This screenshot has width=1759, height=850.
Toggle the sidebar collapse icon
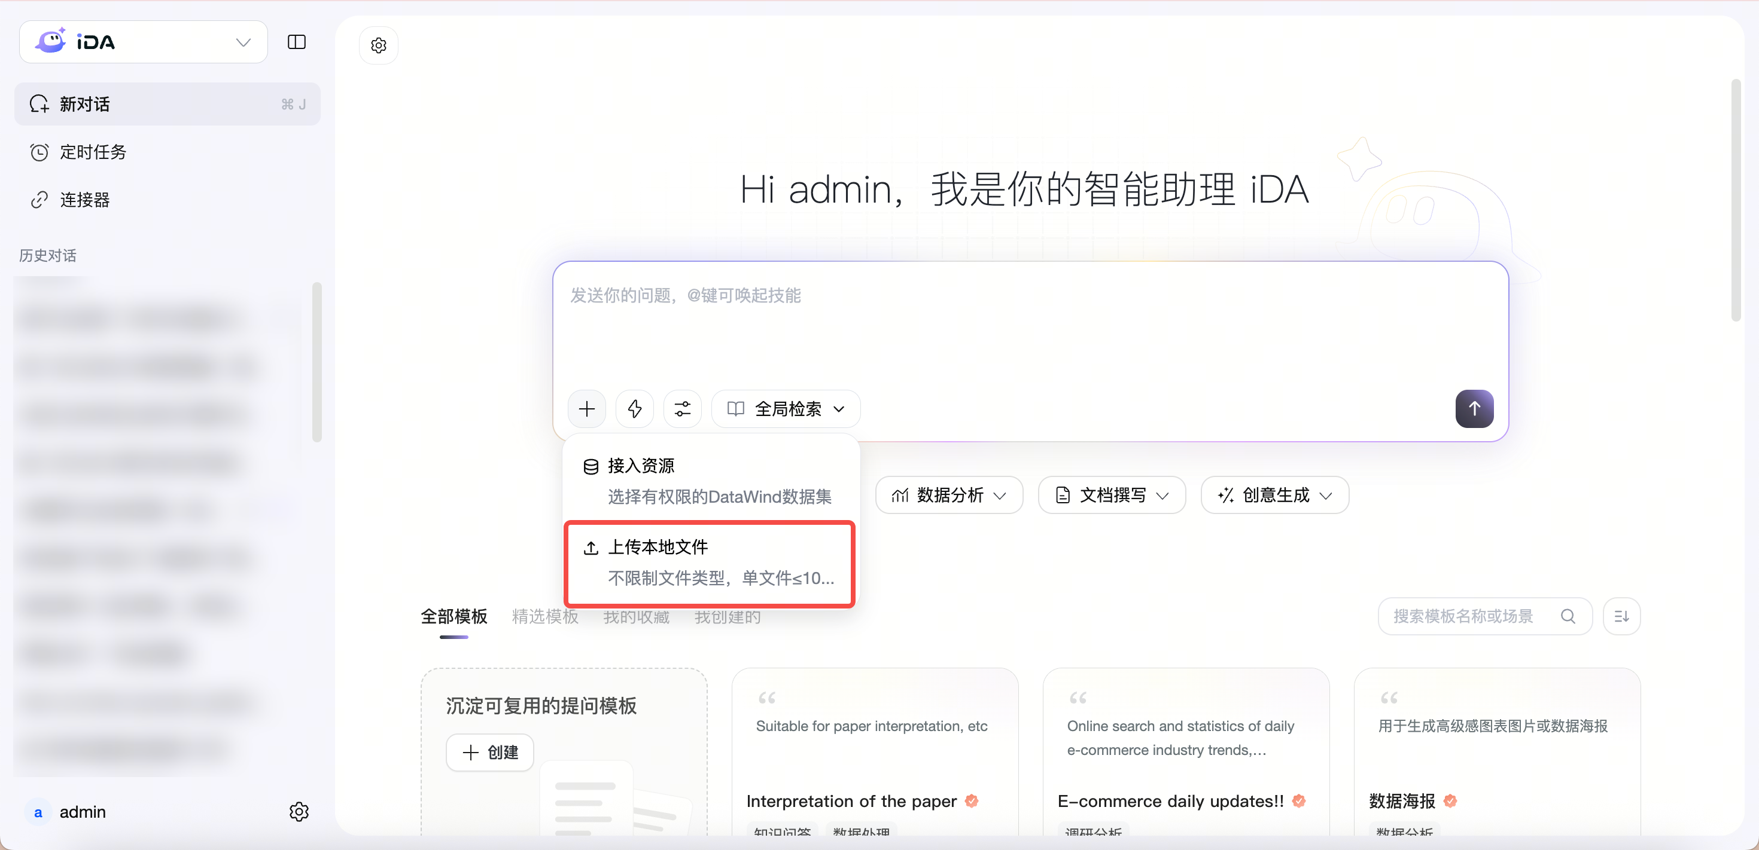296,42
